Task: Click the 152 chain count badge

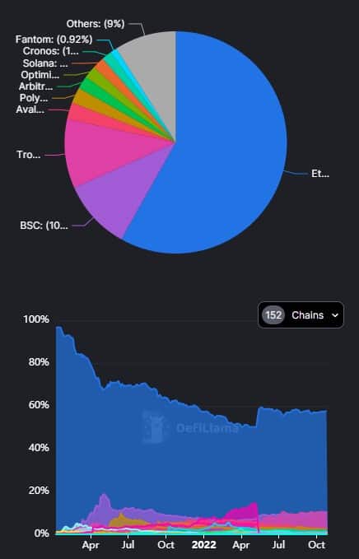Action: click(x=273, y=315)
